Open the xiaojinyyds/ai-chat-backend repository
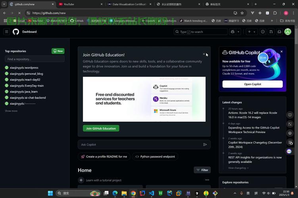The width and height of the screenshot is (298, 198). click(28, 98)
